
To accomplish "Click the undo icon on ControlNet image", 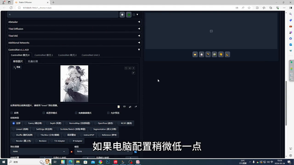I will 126,68.
